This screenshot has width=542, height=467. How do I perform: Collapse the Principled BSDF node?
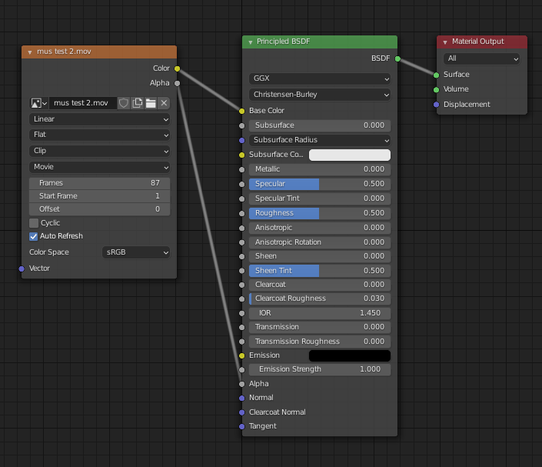(x=251, y=42)
